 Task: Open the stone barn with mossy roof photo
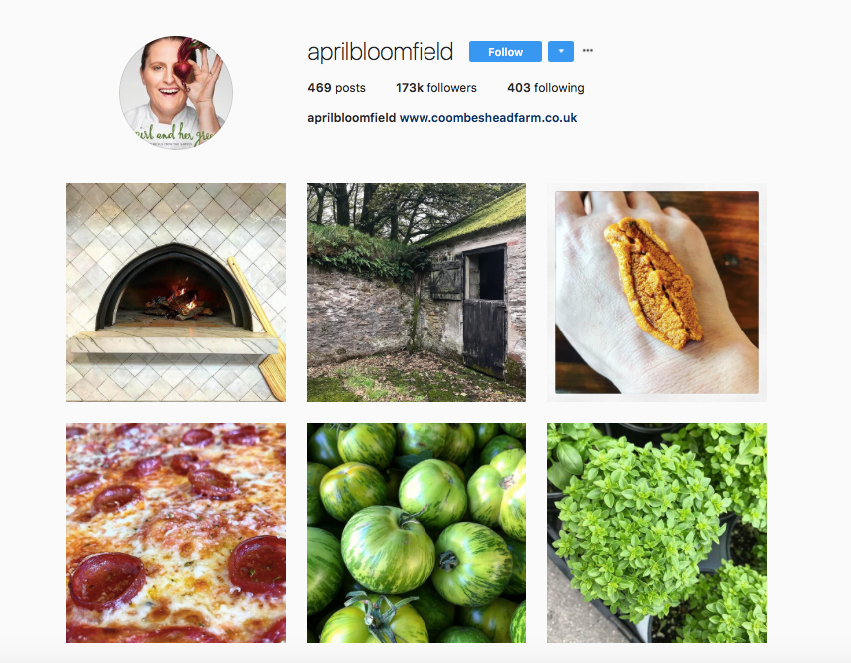[x=417, y=293]
